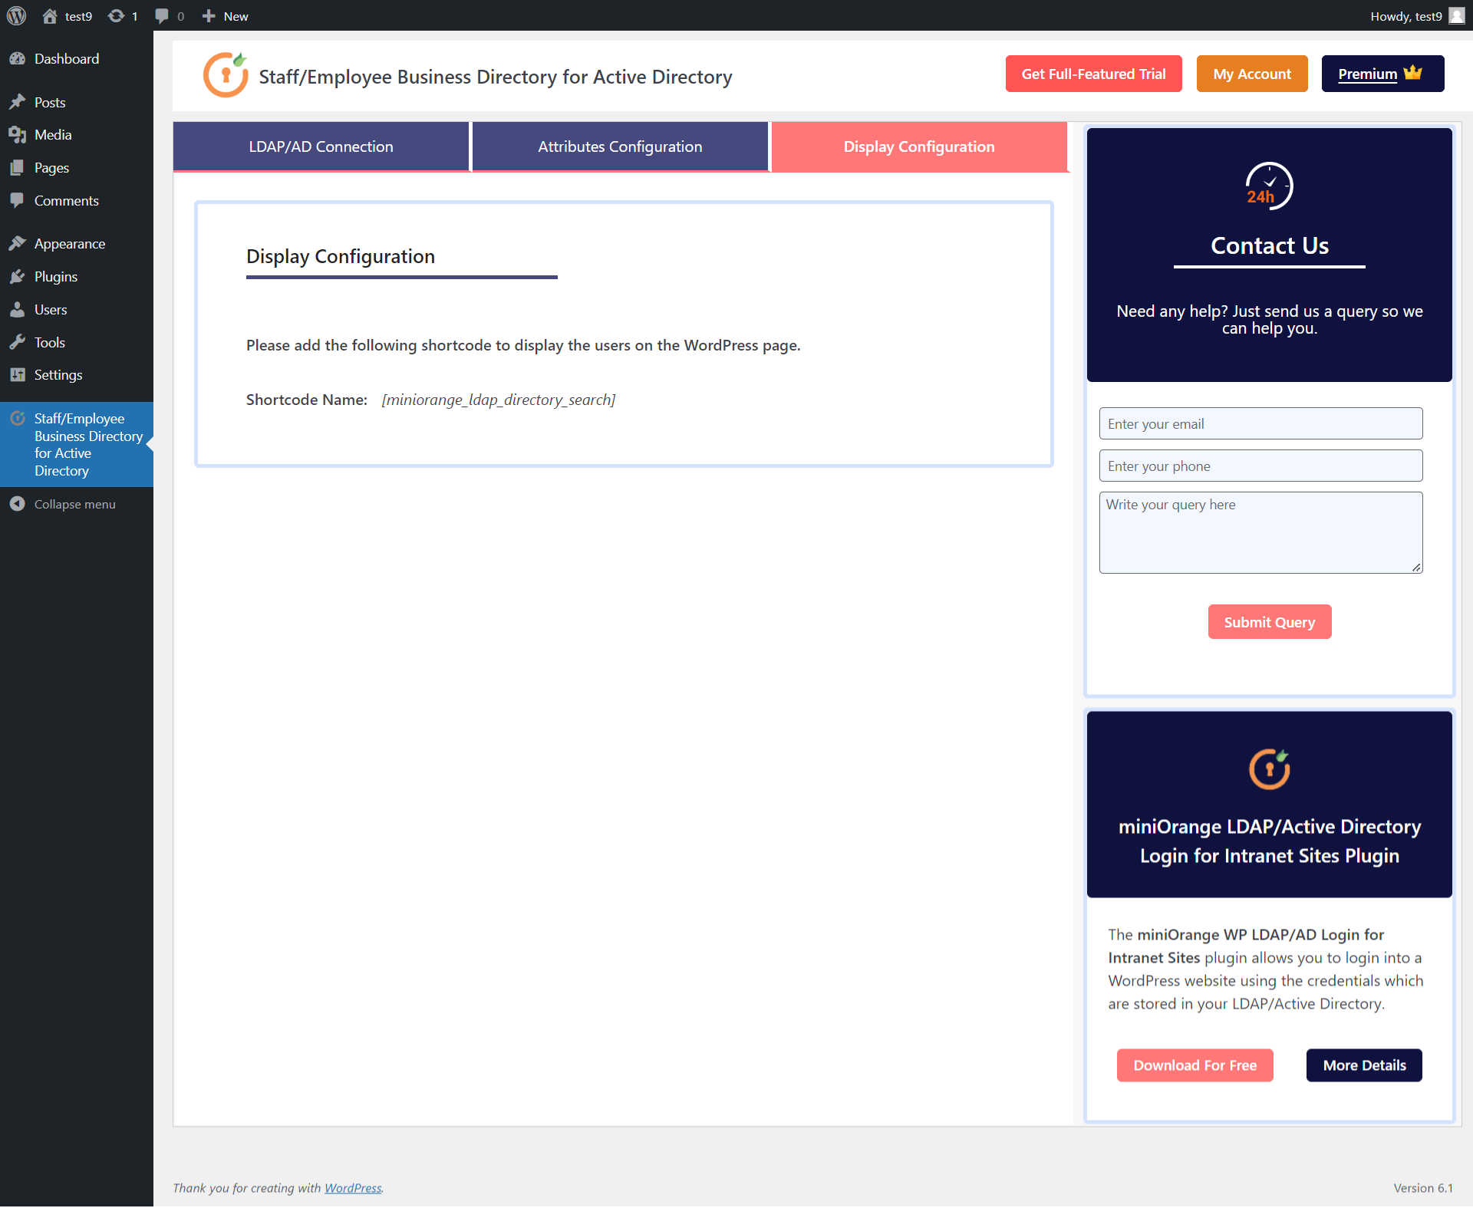Select the Display Configuration tab
Screen dimensions: 1473x1208
[x=919, y=146]
